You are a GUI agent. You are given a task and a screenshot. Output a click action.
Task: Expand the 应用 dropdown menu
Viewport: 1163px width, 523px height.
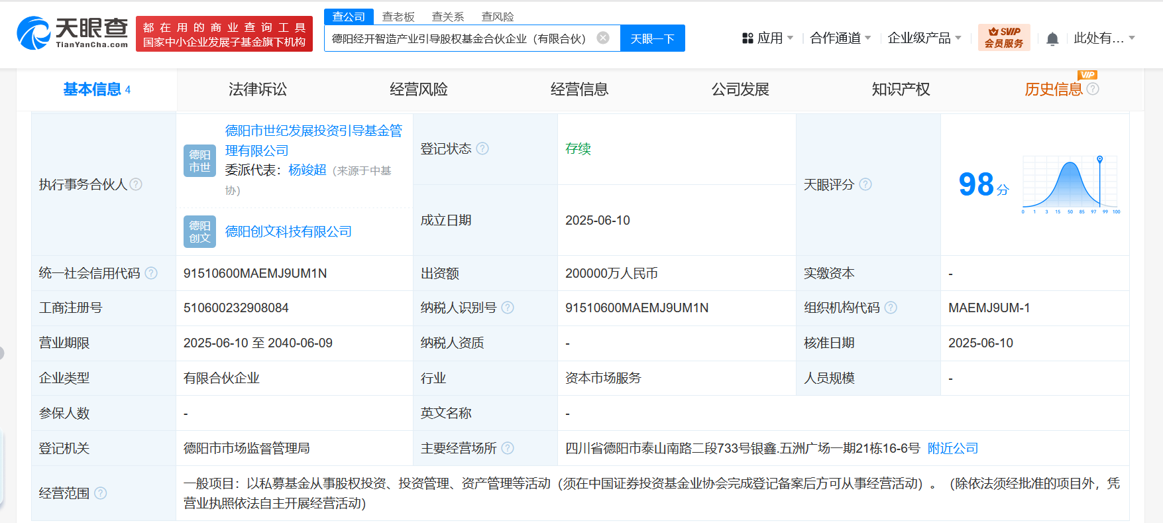click(x=768, y=38)
